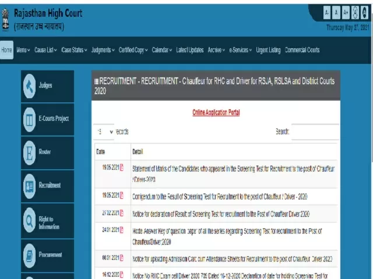373x279 pixels.
Task: Expand the Cause List dropdown
Action: tap(45, 50)
